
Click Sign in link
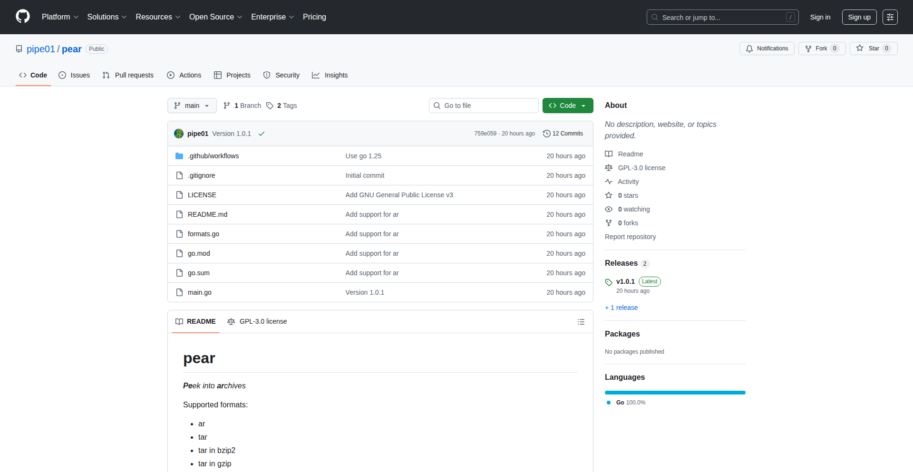pos(820,17)
